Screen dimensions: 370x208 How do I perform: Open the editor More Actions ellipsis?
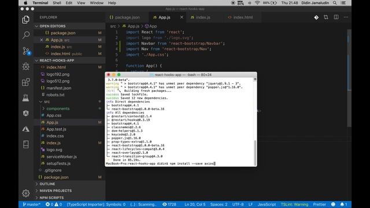pos(346,17)
